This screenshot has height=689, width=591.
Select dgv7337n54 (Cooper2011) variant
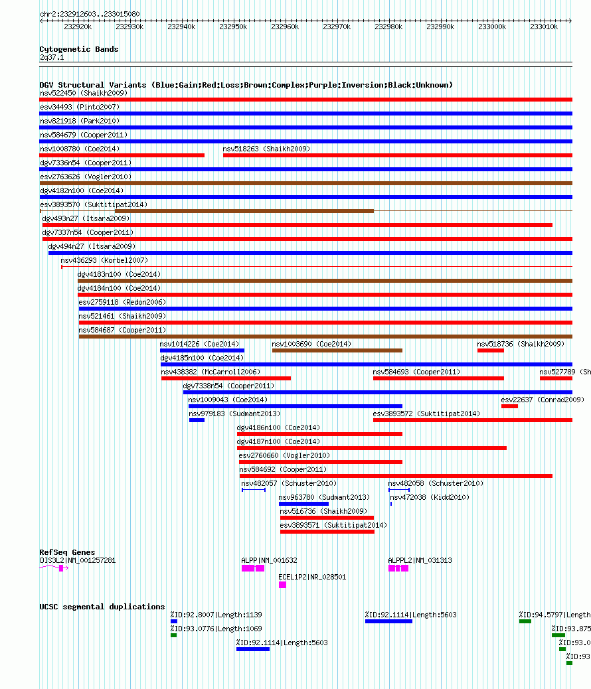307,239
